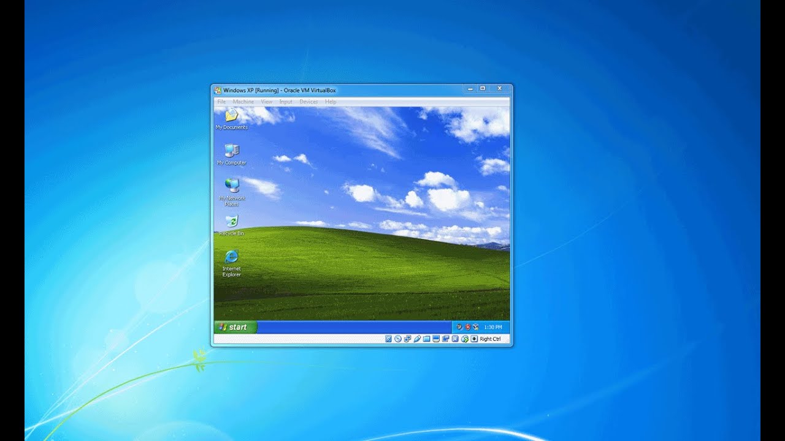Click the optical disc drive indicator
This screenshot has height=441, width=785.
point(398,339)
